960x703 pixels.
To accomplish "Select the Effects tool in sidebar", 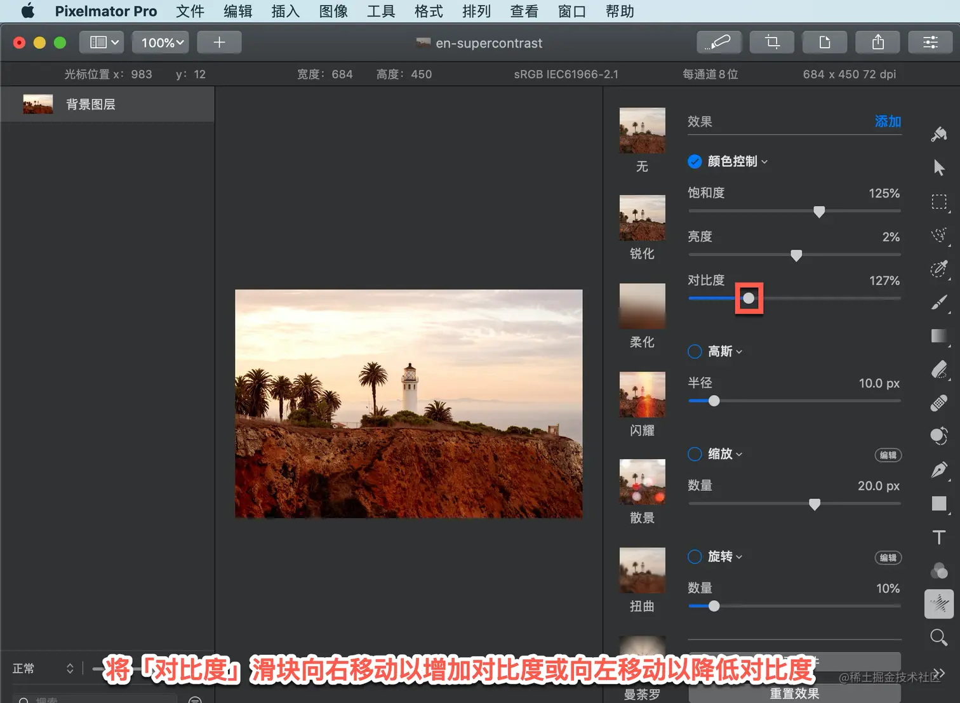I will (x=939, y=604).
